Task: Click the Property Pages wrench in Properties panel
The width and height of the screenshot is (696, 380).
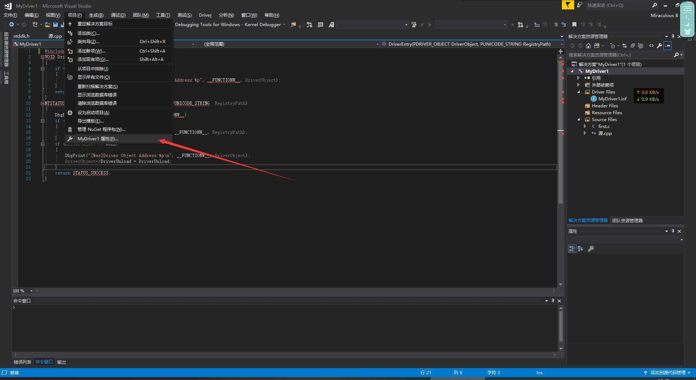Action: [591, 249]
